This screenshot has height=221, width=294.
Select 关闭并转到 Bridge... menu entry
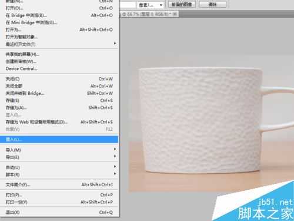click(59, 93)
